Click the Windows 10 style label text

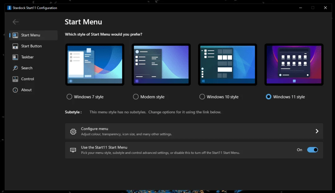click(222, 97)
